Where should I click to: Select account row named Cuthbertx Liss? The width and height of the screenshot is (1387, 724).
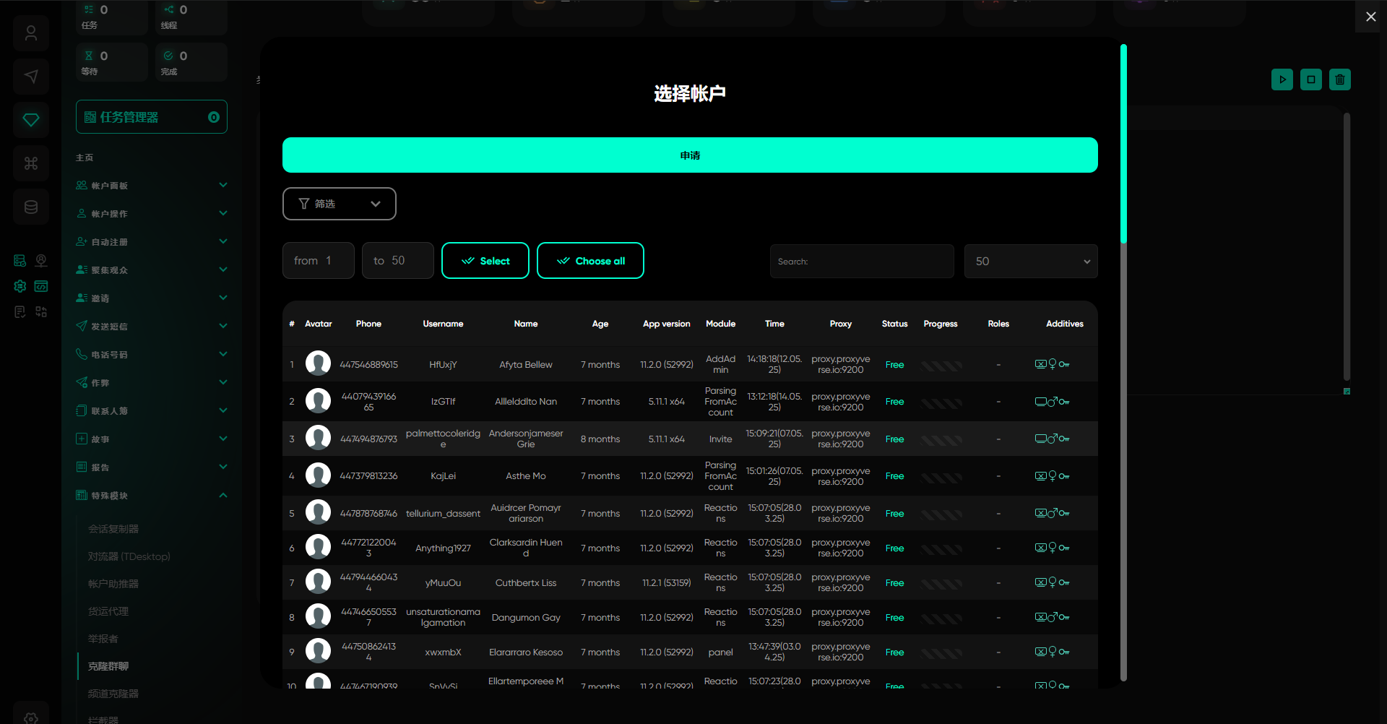point(525,583)
